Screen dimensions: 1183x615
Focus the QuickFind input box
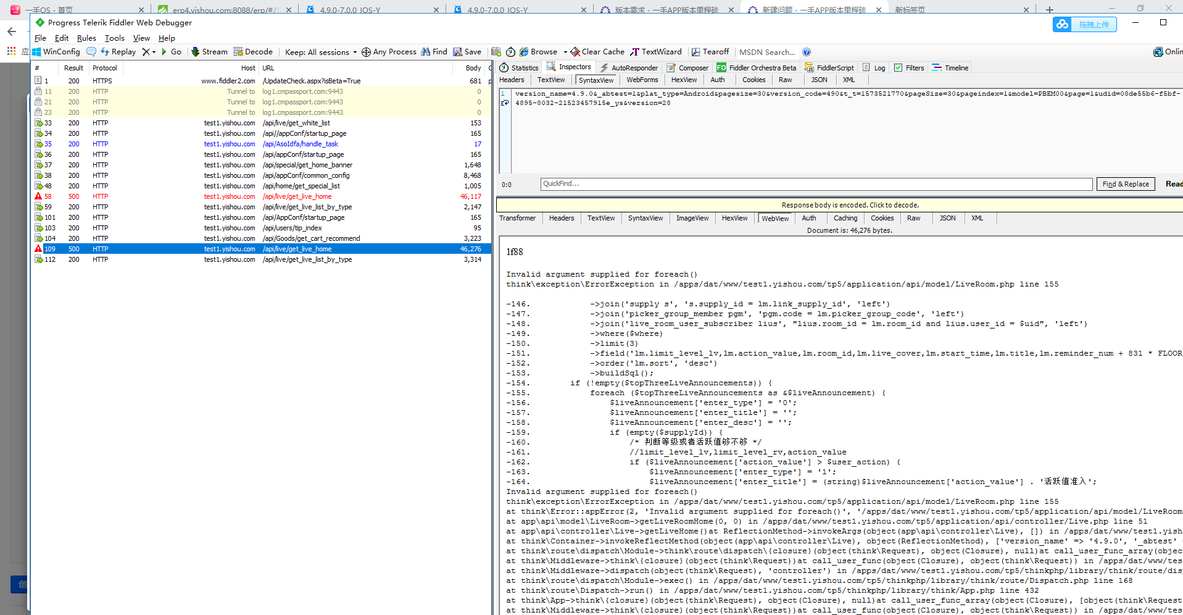[816, 184]
